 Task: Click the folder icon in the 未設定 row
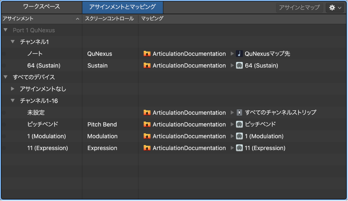pos(147,113)
